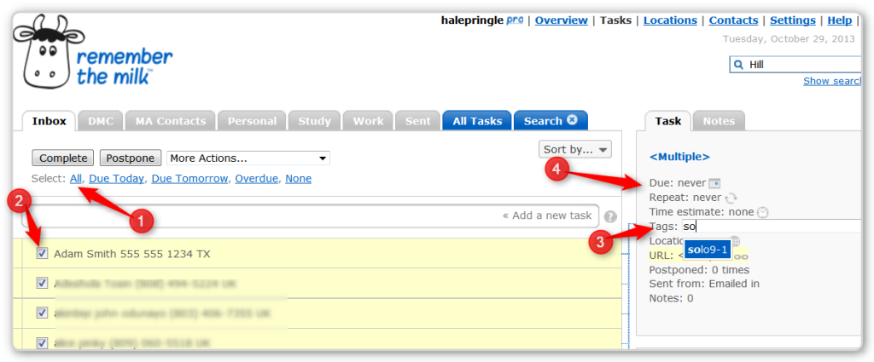Open the due date calendar icon

point(715,183)
